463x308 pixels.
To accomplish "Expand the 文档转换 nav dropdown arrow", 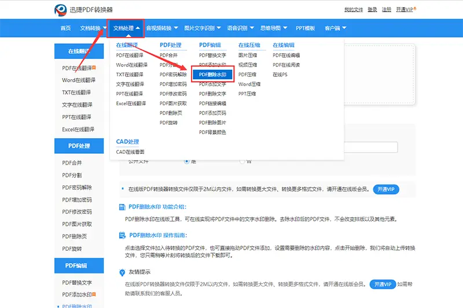I will point(105,28).
